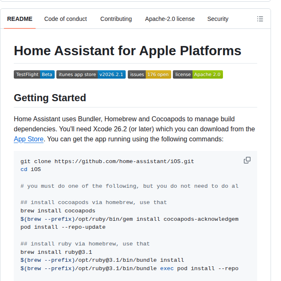The image size is (281, 281).
Task: Click the 'bundle install' command line
Action: tap(102, 260)
